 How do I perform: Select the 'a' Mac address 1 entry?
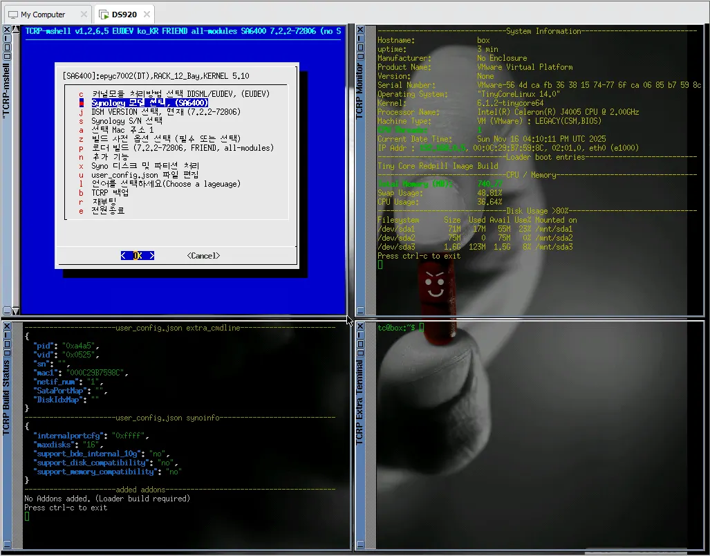tap(116, 130)
